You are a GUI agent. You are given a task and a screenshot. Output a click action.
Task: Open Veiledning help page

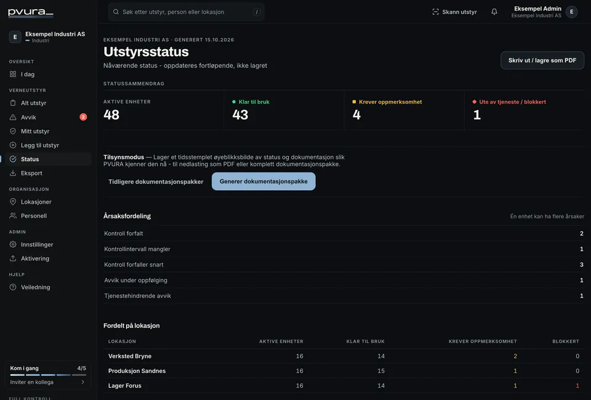(48, 287)
